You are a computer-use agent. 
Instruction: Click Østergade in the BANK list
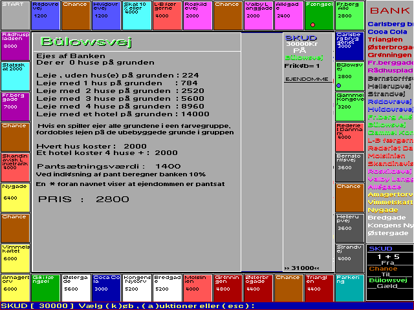[x=388, y=233]
